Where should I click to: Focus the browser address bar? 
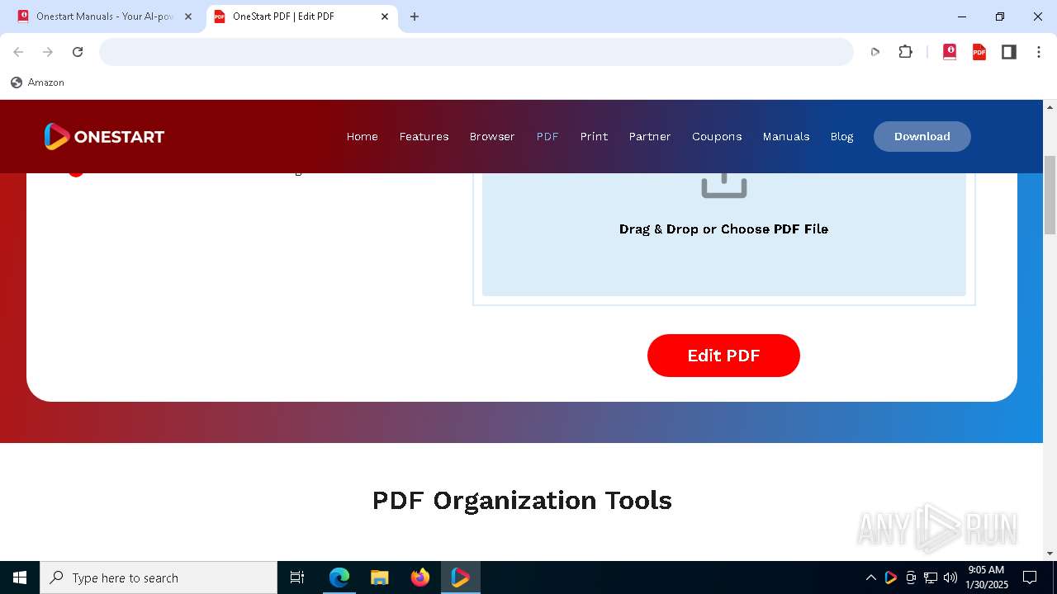point(476,52)
